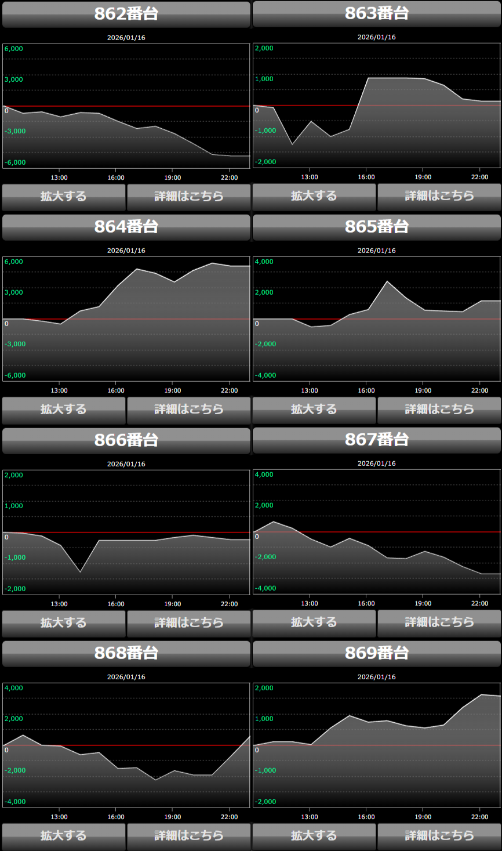Enlarge the 869番台 graph
Image resolution: width=502 pixels, height=851 pixels.
(x=314, y=836)
